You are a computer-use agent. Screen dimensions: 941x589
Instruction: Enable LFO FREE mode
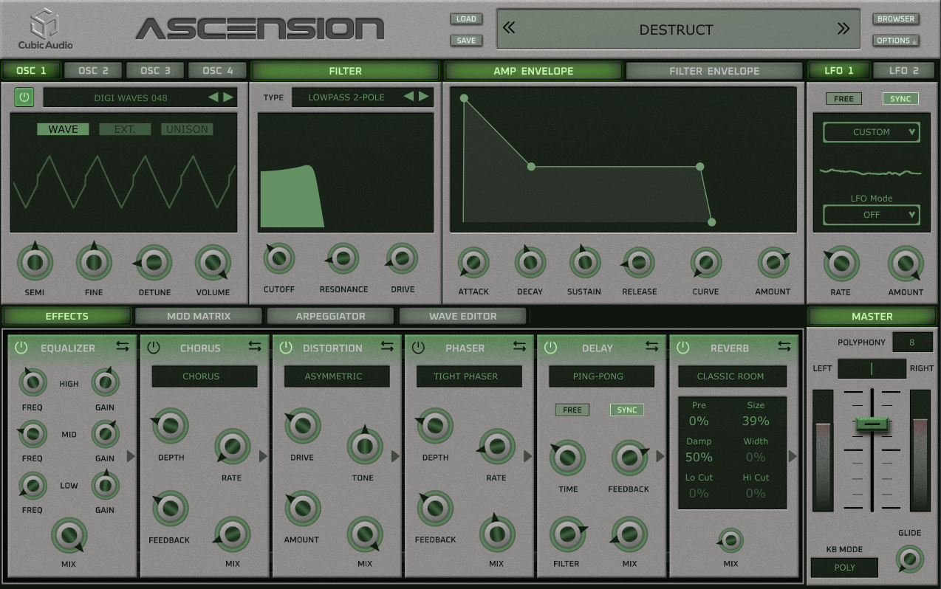(x=844, y=99)
